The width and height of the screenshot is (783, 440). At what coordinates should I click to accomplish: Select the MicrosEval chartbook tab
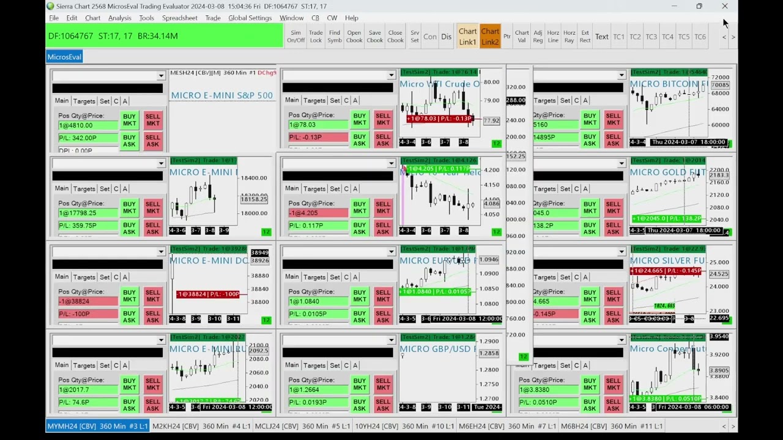[64, 57]
